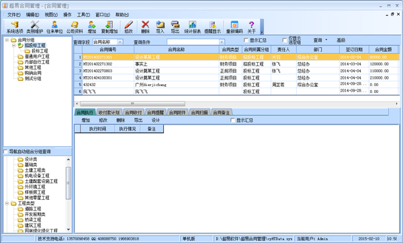Click 签订日期 column header
This screenshot has height=243, width=403.
click(x=354, y=50)
